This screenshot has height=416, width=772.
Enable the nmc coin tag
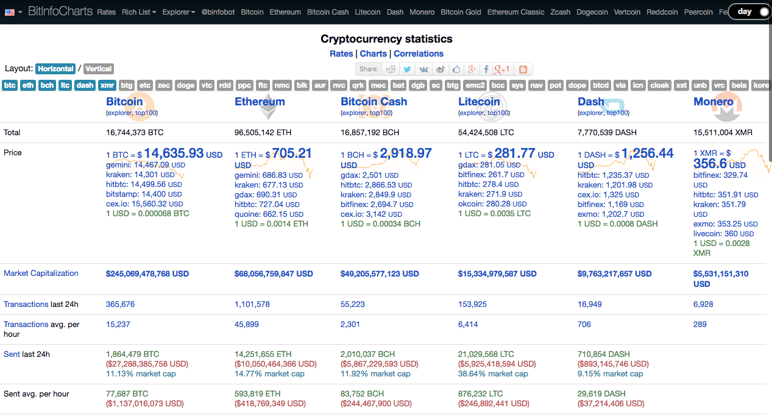click(x=282, y=85)
